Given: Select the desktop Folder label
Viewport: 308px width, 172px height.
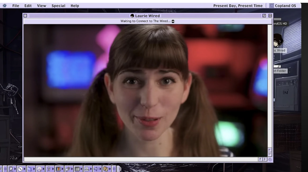Looking at the screenshot, I should click(280, 71).
